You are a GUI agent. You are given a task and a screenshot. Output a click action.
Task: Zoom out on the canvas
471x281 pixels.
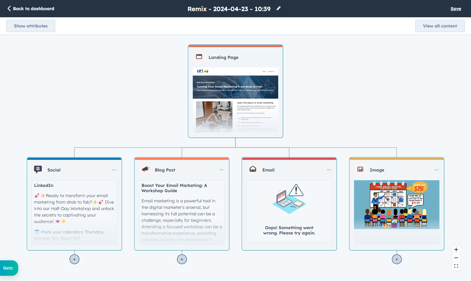[x=456, y=258]
